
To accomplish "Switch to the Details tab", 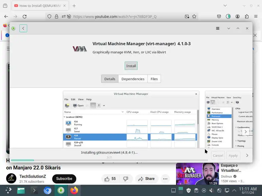I will coord(110,79).
